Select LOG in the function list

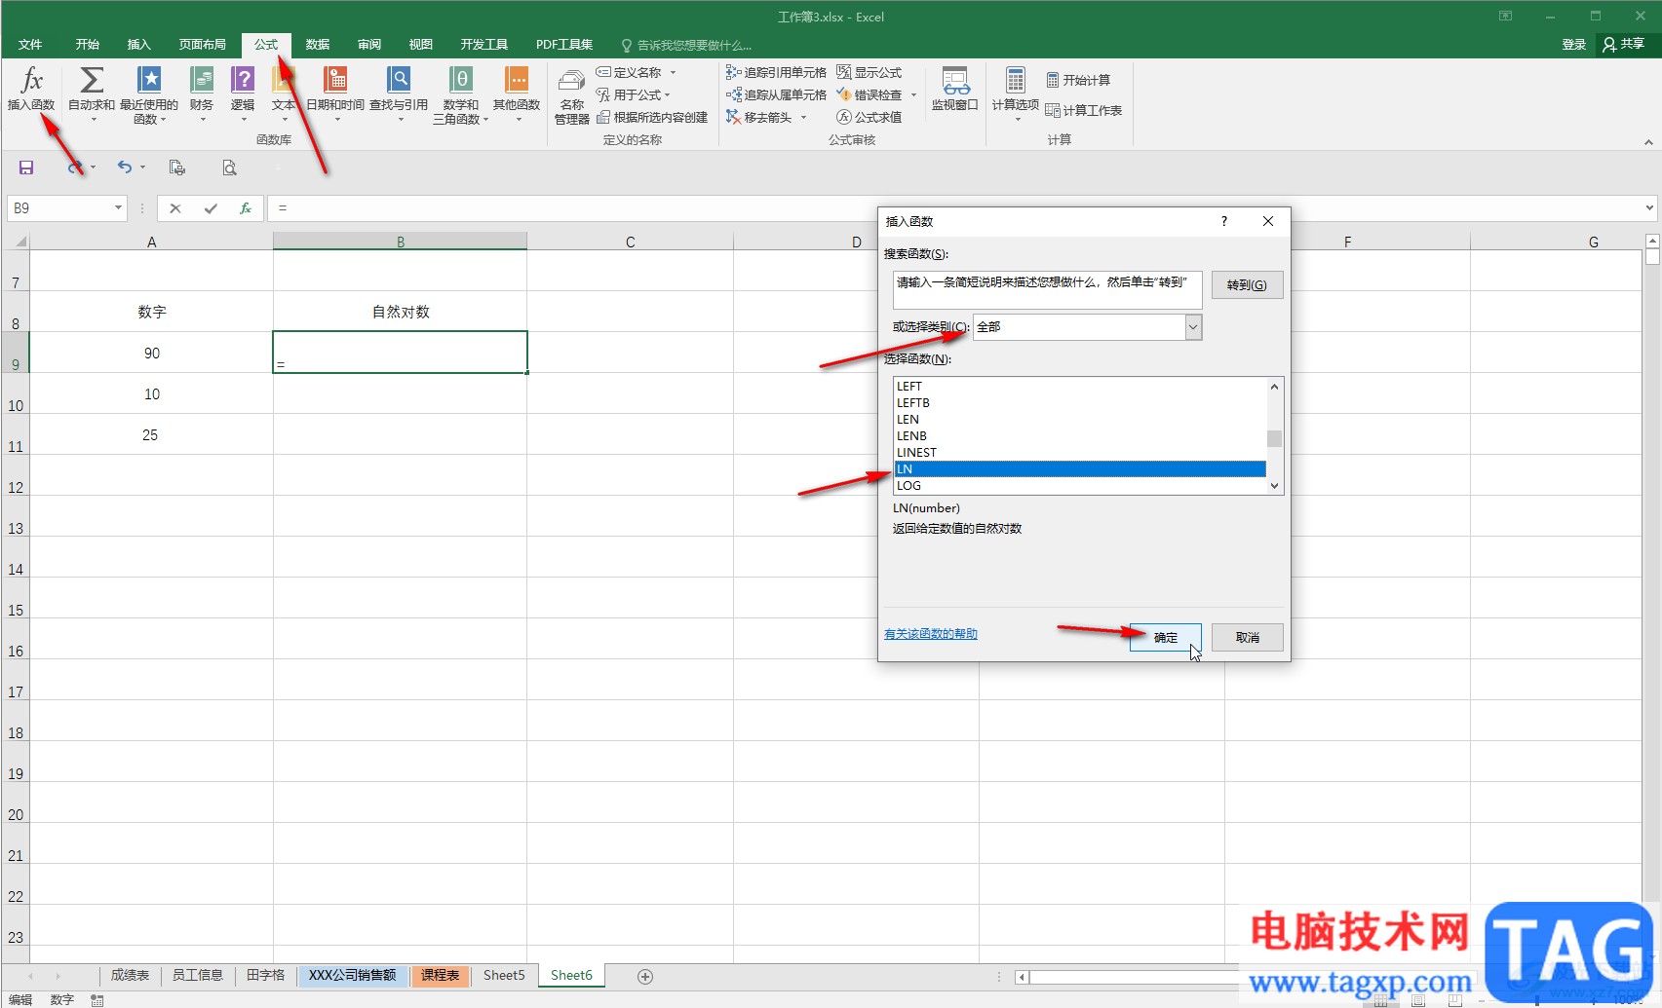pos(1080,486)
